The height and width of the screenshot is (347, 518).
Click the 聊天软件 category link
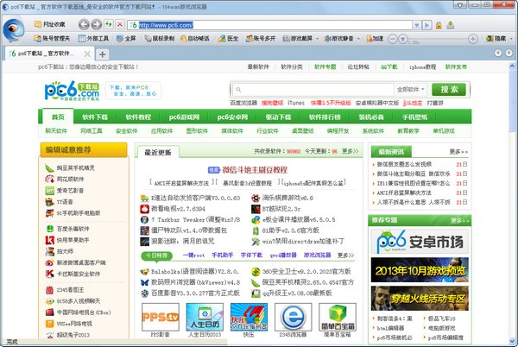56,131
